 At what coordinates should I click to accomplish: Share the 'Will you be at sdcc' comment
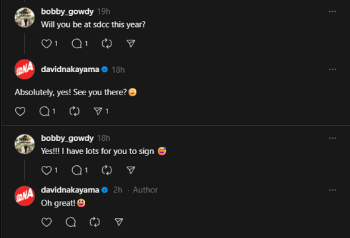pyautogui.click(x=131, y=44)
